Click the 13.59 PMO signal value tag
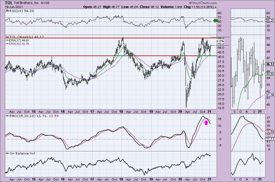Image resolution: width=275 pixels, height=182 pixels. 270,132
